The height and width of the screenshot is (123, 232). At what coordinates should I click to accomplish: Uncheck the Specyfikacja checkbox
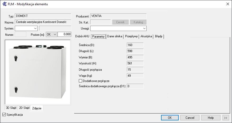click(4, 115)
